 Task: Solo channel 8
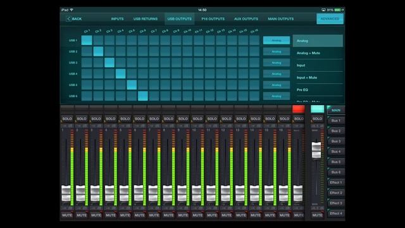tap(168, 118)
